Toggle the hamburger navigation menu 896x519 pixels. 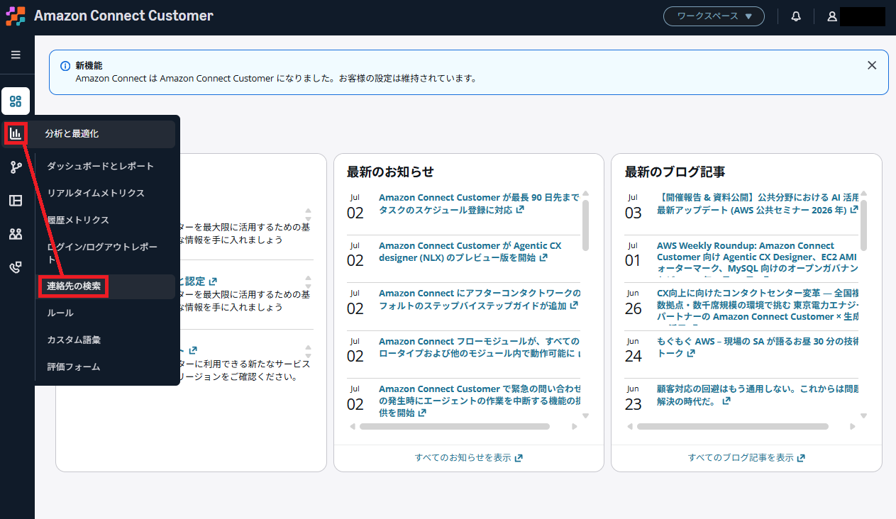coord(16,55)
